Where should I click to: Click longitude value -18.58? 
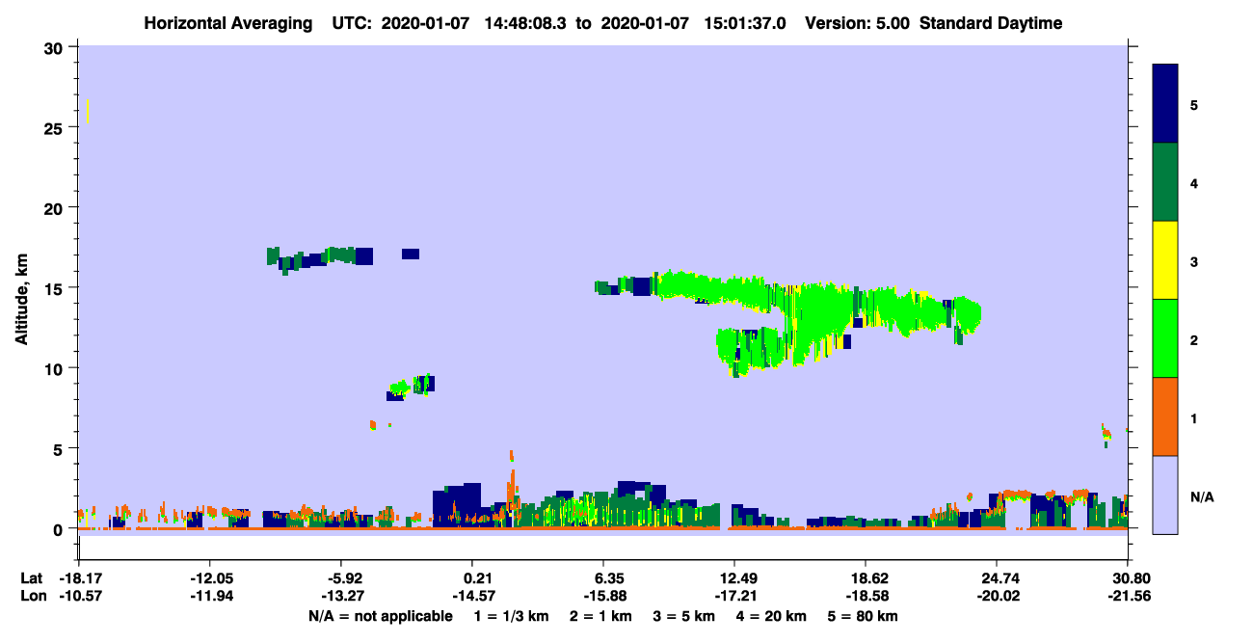866,597
